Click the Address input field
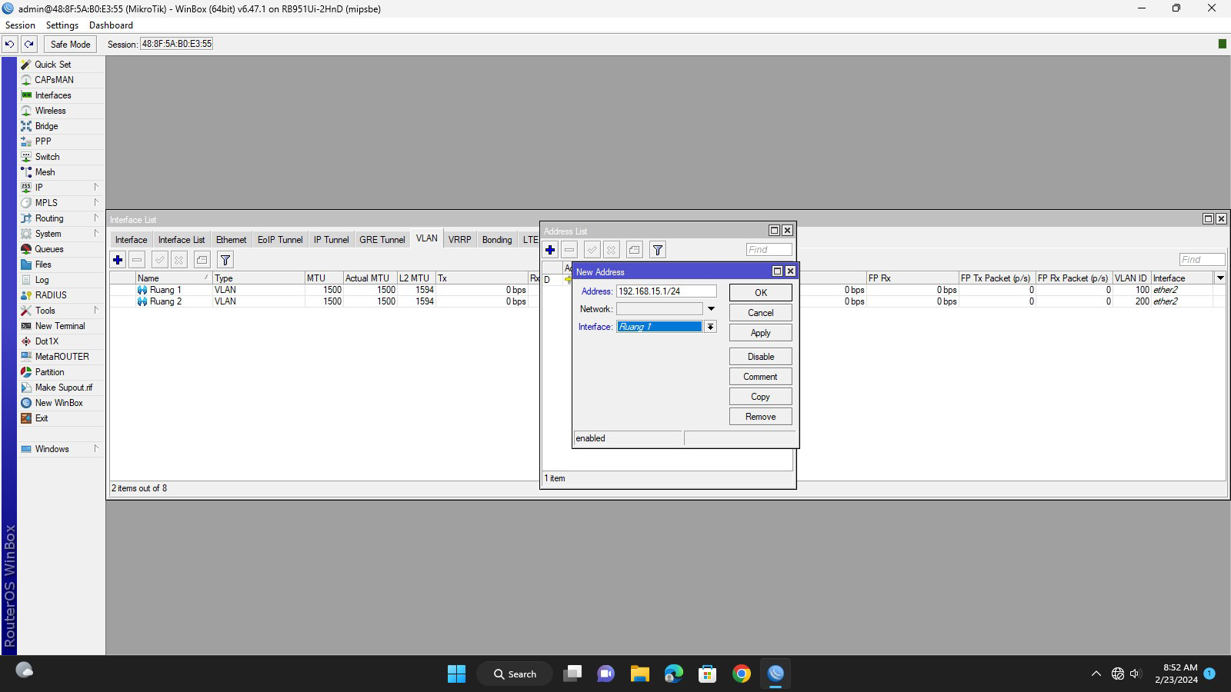The image size is (1231, 692). 666,291
